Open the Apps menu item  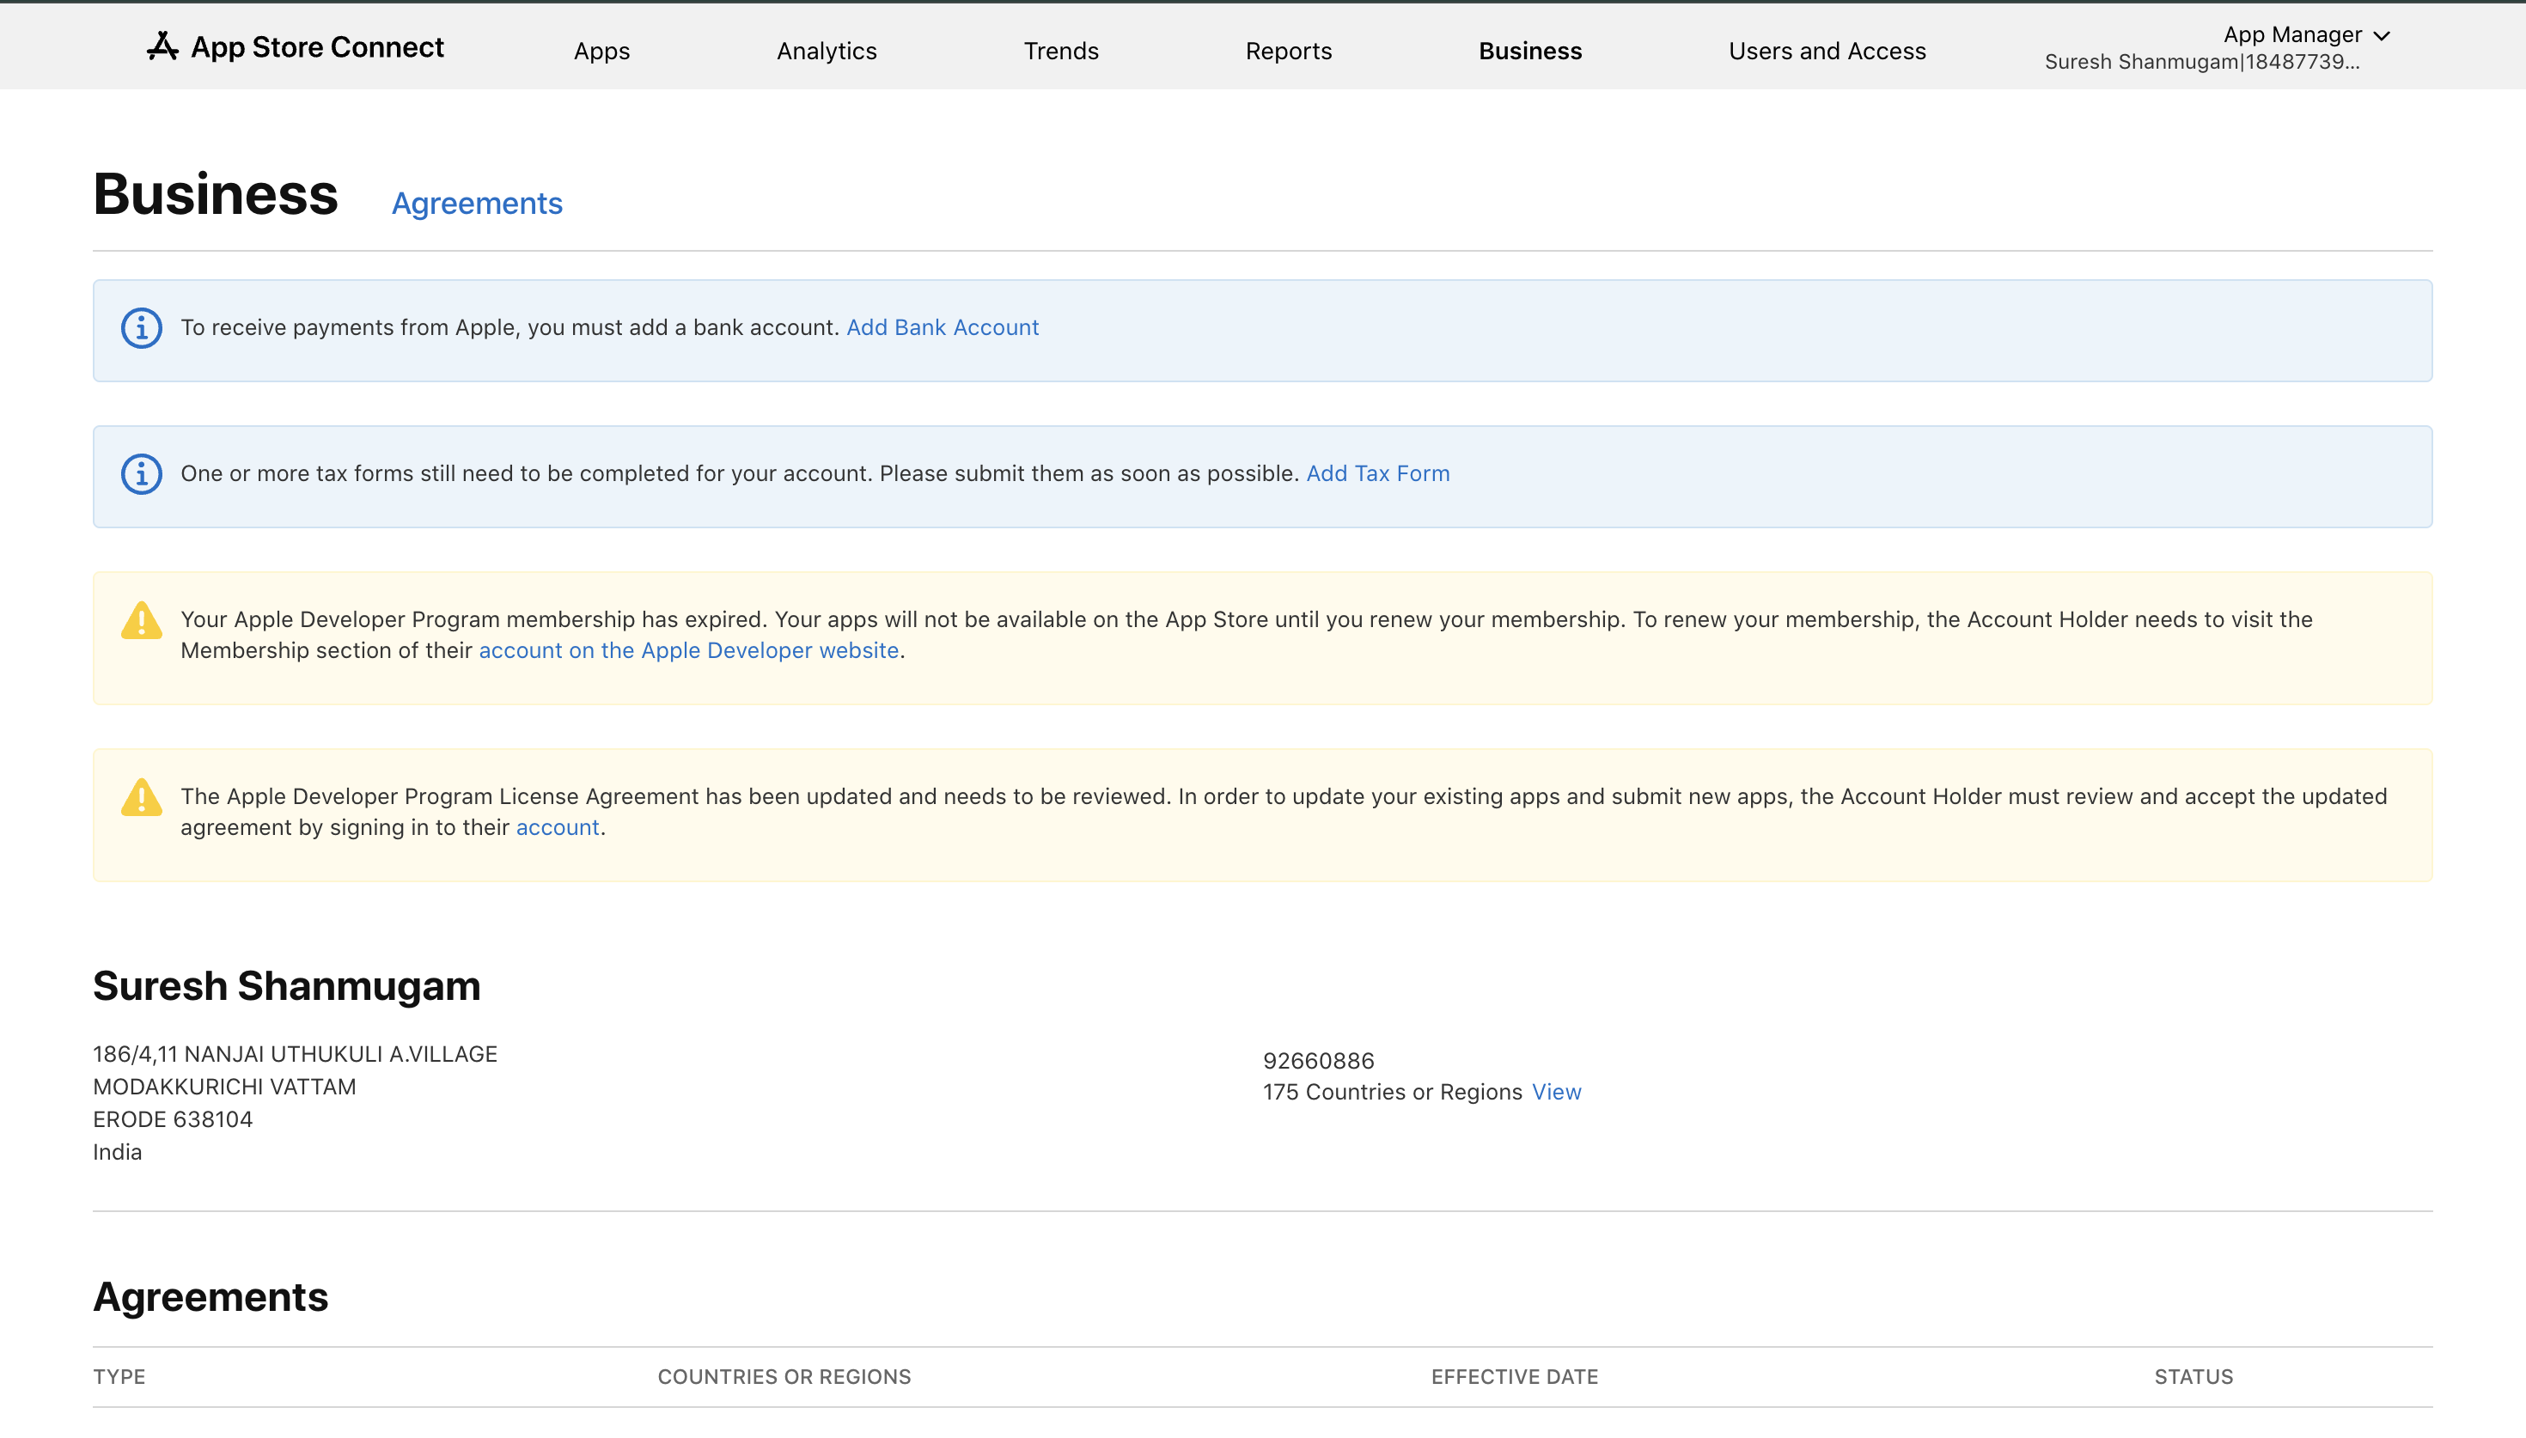click(x=601, y=51)
